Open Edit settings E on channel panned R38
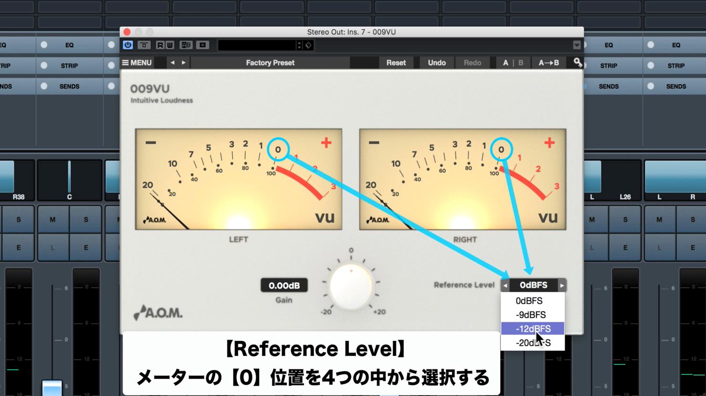The image size is (706, 396). point(19,247)
